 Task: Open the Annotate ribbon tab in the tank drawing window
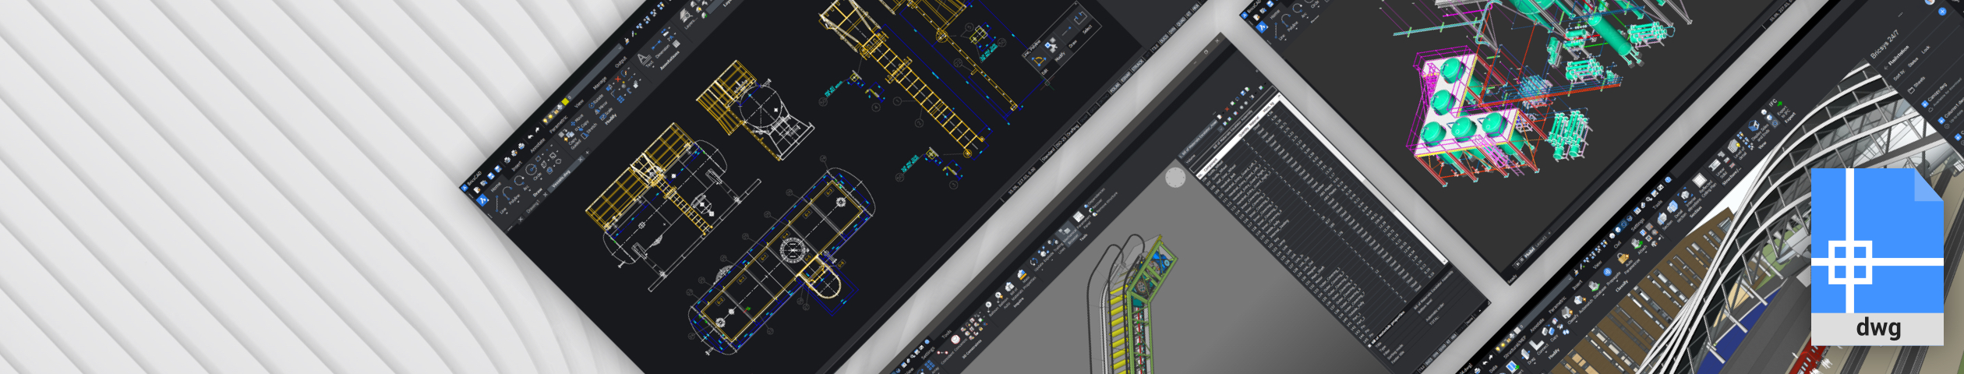[538, 146]
